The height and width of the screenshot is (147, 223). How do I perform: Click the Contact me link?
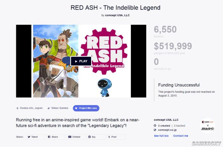tap(181, 136)
